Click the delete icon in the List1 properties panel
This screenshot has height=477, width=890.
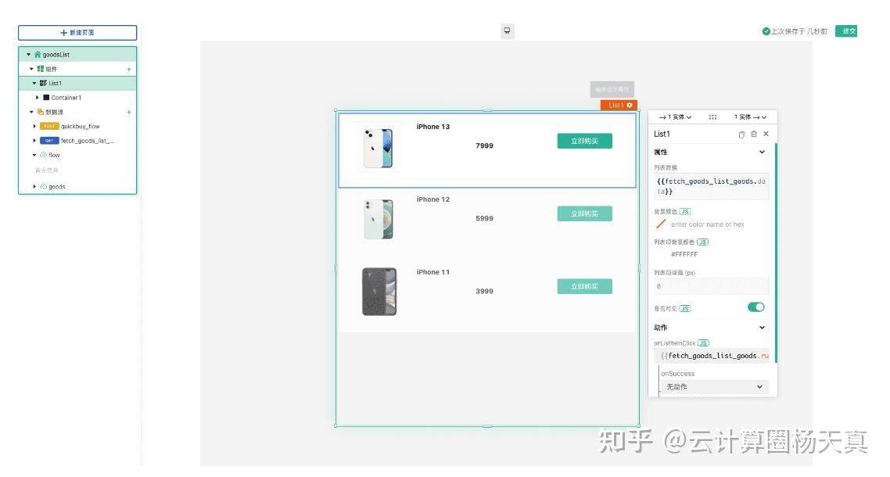[x=753, y=134]
